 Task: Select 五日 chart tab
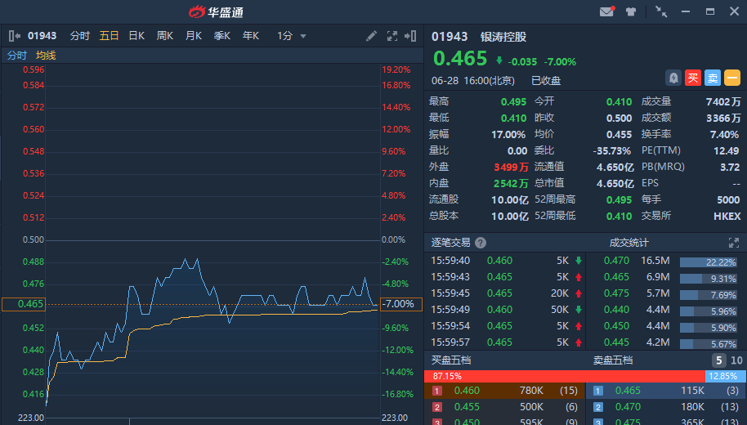point(109,36)
